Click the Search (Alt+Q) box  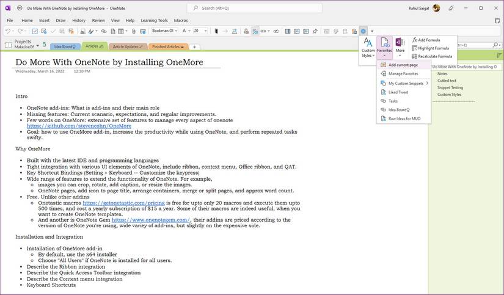[254, 8]
